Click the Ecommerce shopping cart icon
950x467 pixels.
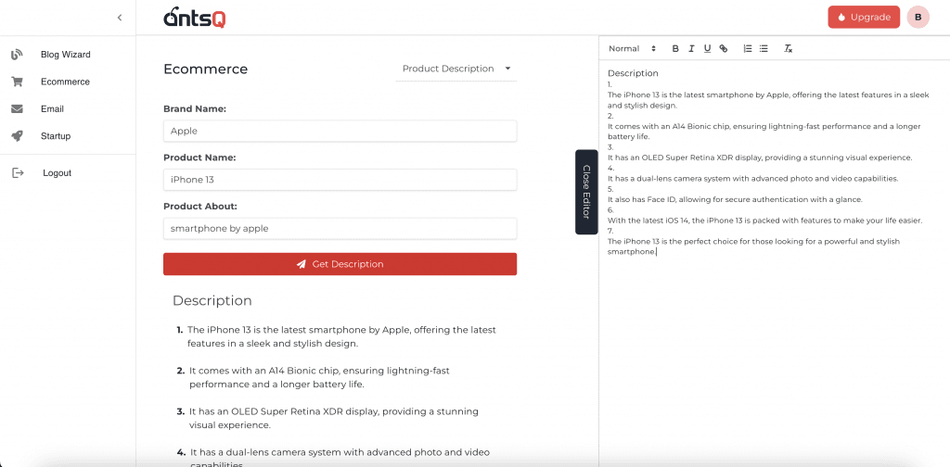[17, 82]
